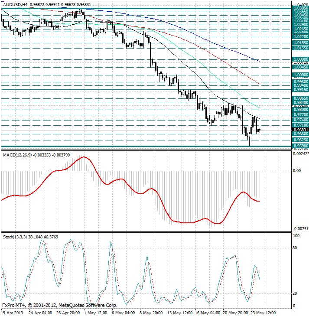Click the 16 May 04:00 time label
309x316 pixels.
[208, 313]
